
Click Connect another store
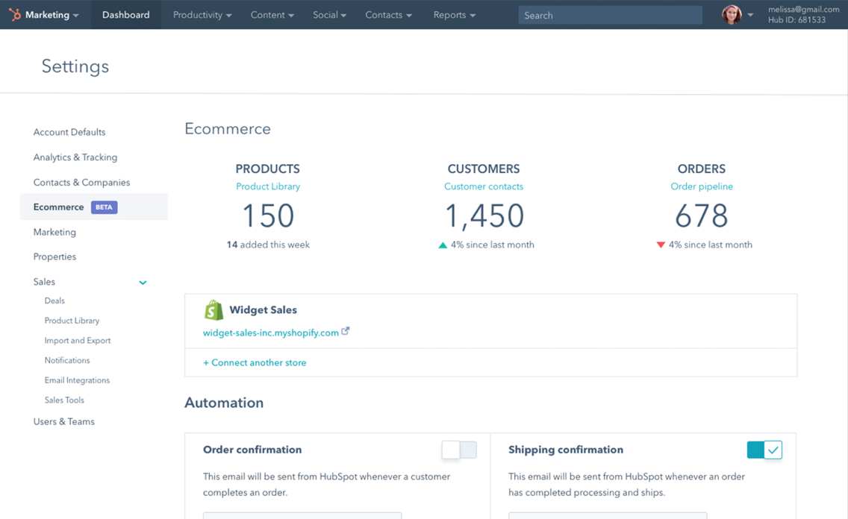pyautogui.click(x=253, y=362)
